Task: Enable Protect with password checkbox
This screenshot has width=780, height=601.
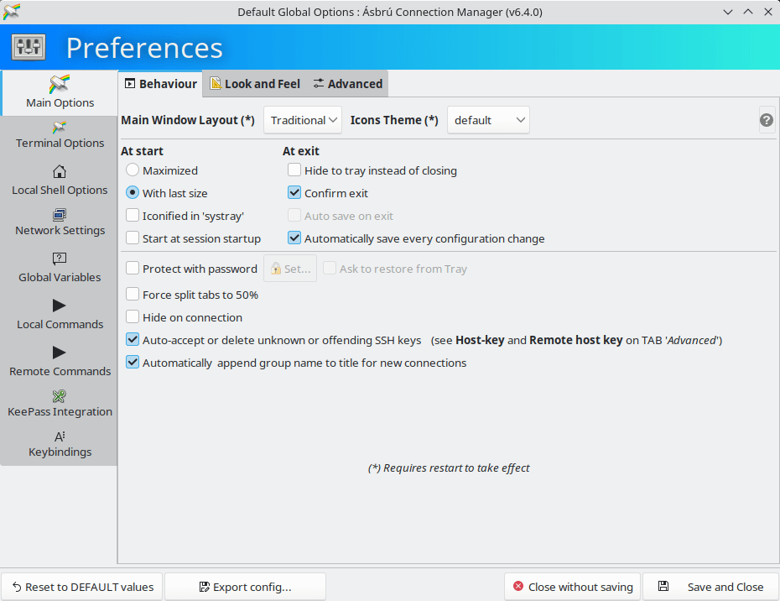Action: 133,269
